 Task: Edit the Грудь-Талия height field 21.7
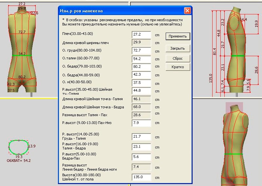(x=141, y=137)
